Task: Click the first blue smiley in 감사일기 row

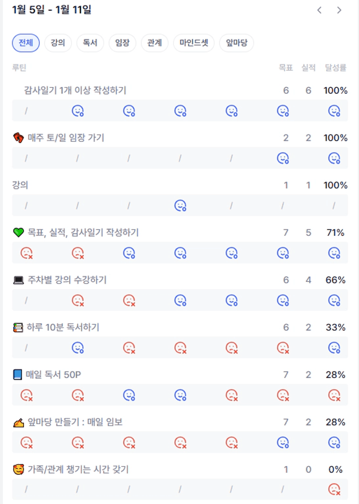Action: (78, 111)
